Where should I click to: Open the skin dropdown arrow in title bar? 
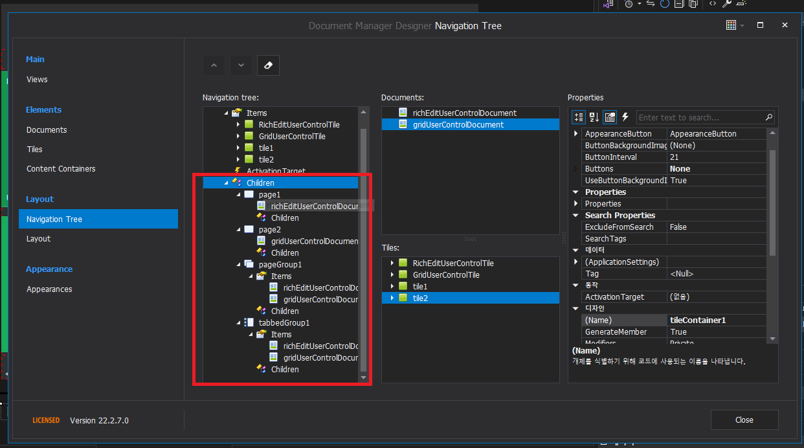click(x=742, y=25)
